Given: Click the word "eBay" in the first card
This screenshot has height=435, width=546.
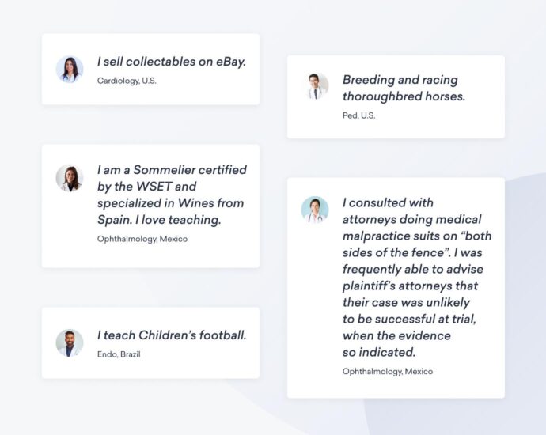Looking at the screenshot, I should pyautogui.click(x=230, y=62).
